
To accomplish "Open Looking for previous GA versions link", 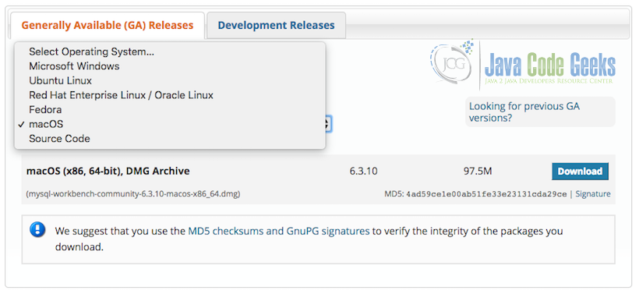I will [524, 112].
